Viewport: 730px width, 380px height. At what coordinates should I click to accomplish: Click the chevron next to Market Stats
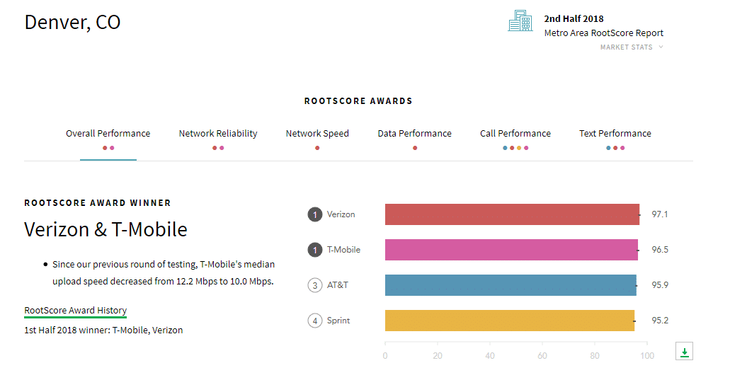661,47
